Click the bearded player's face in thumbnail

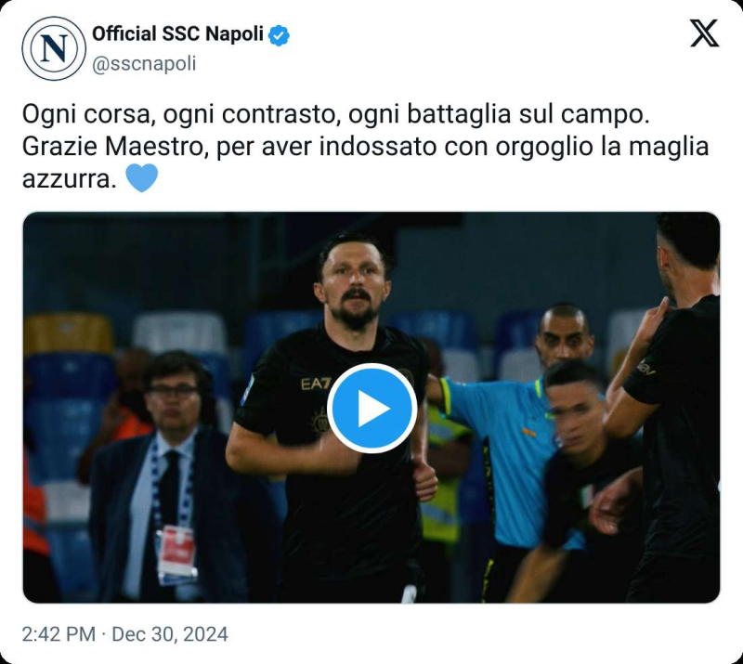pyautogui.click(x=355, y=283)
